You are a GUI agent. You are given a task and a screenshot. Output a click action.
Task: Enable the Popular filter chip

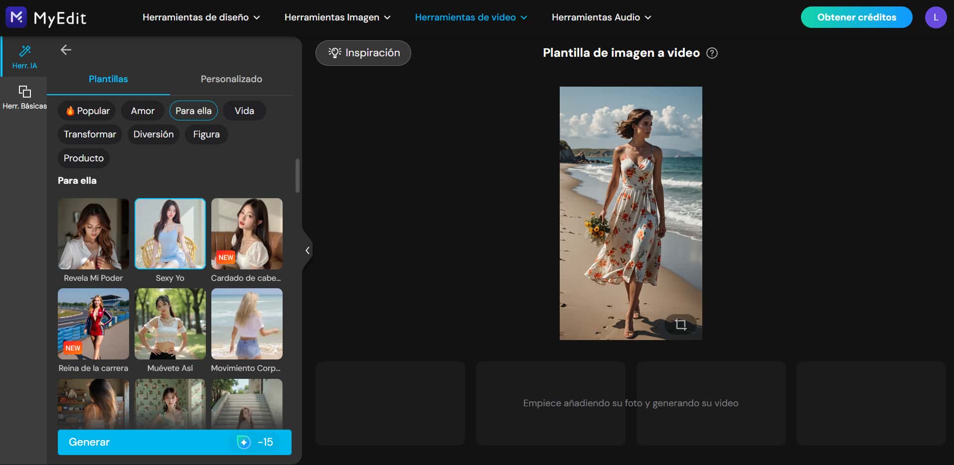[x=87, y=111]
